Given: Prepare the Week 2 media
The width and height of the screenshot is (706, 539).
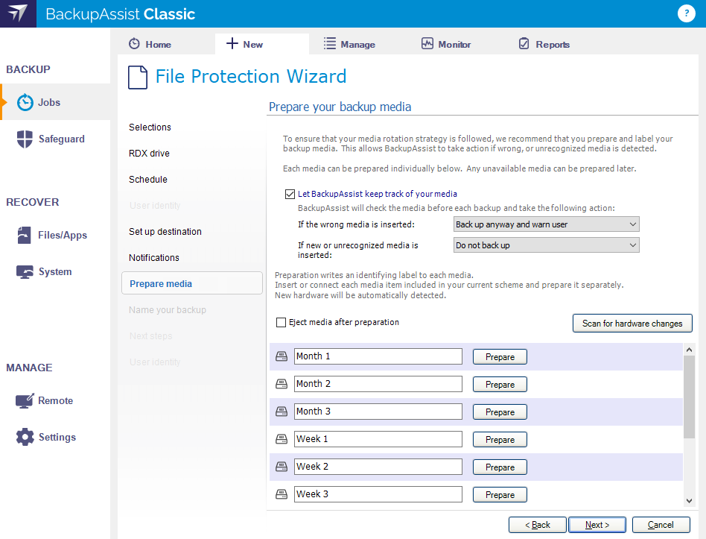Looking at the screenshot, I should point(500,467).
